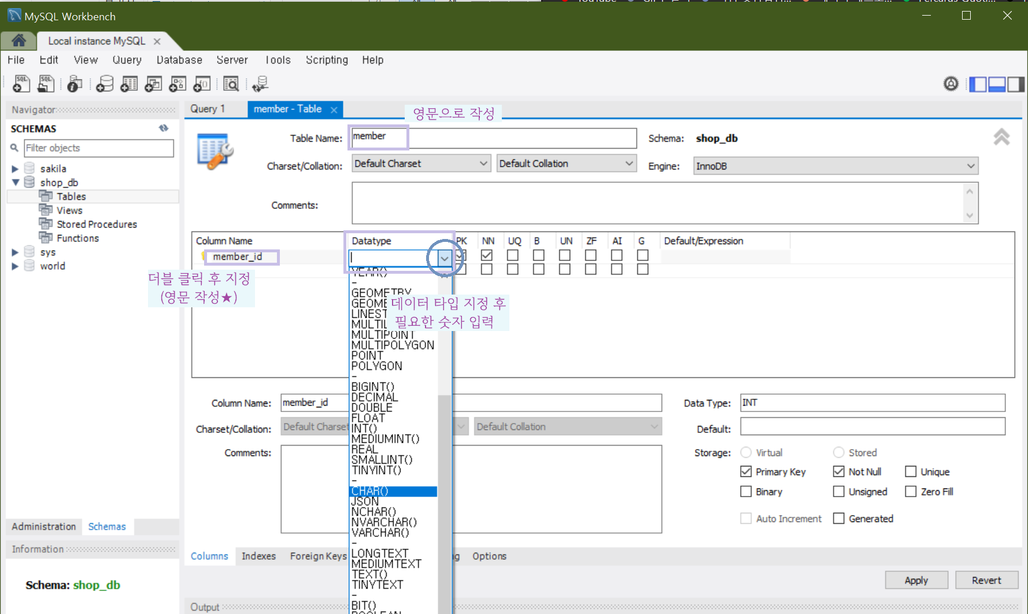Viewport: 1028px width, 614px height.
Task: Refresh the SCHEMAS list icon
Action: 164,128
